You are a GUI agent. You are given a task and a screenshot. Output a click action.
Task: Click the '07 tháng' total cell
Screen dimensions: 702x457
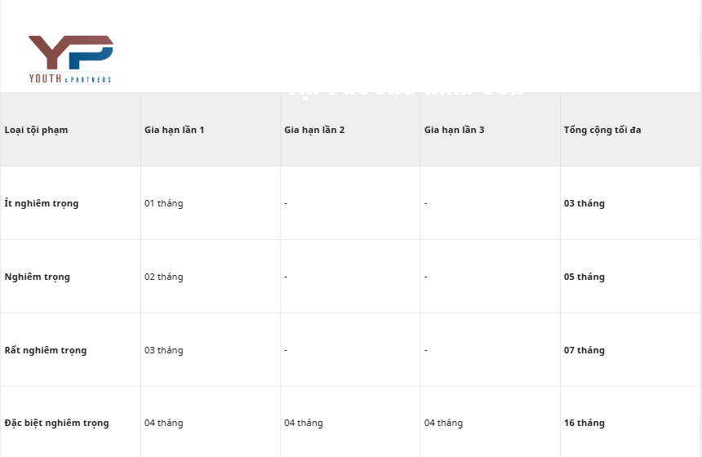[584, 350]
